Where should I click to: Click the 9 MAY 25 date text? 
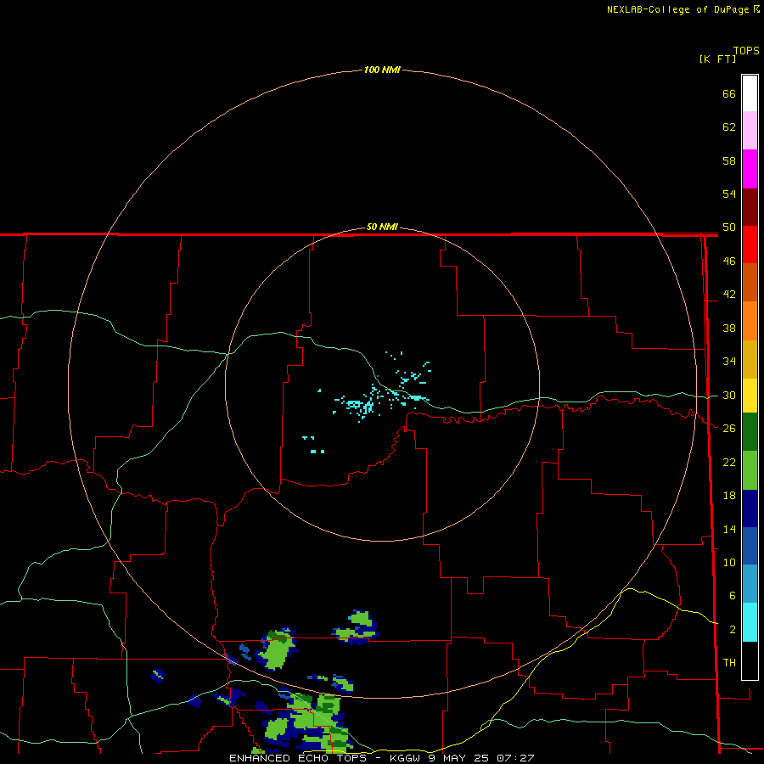[x=458, y=758]
